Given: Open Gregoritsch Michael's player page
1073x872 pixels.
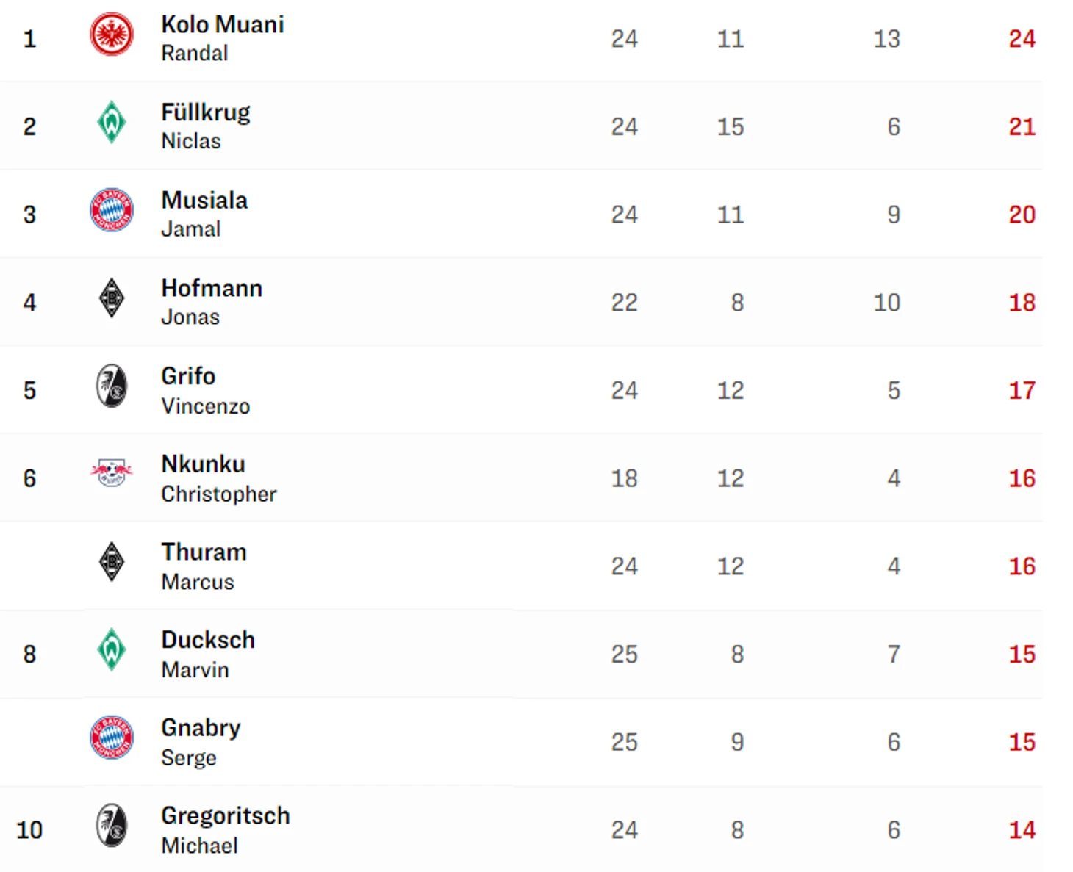Looking at the screenshot, I should pyautogui.click(x=225, y=829).
